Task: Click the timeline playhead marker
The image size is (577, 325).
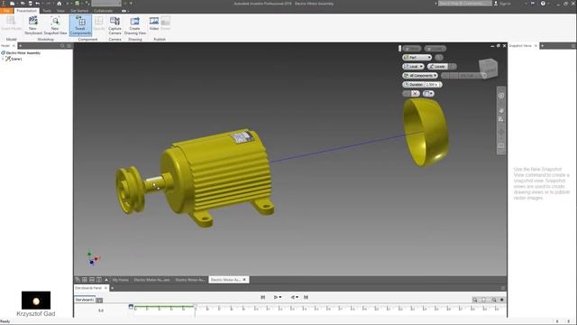Action: point(195,307)
